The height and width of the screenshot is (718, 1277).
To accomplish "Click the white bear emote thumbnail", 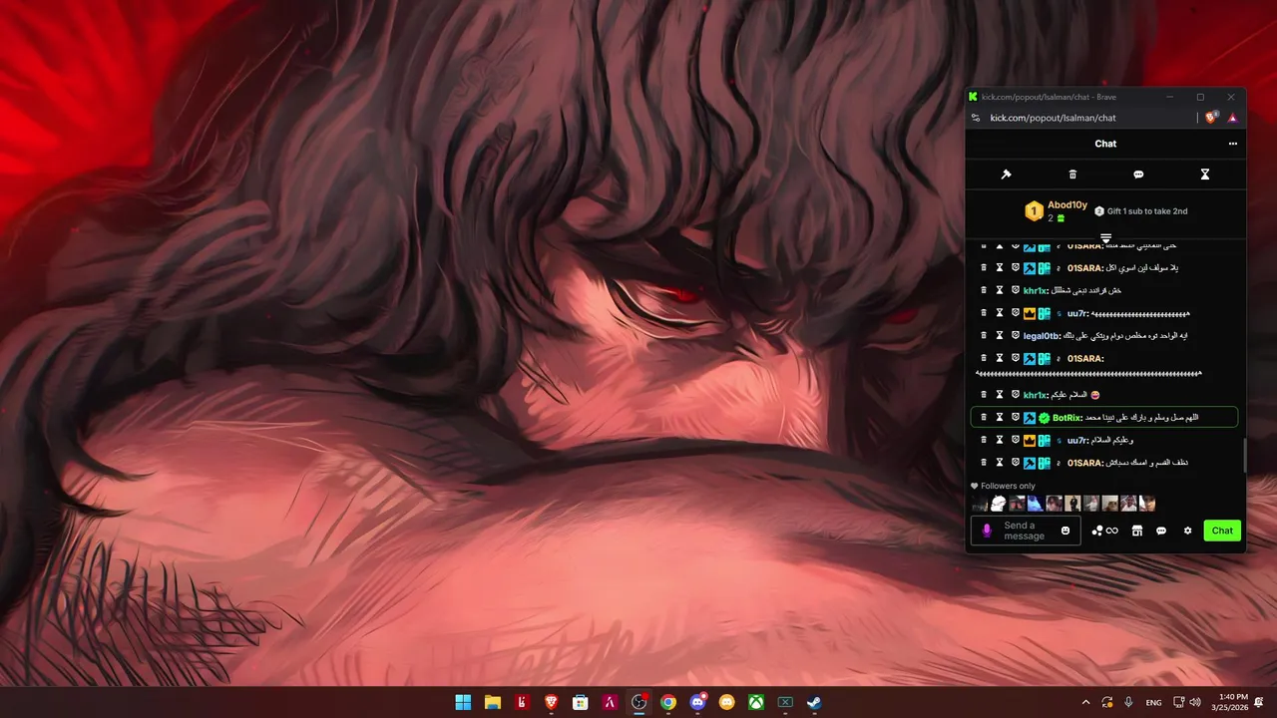I will click(998, 504).
